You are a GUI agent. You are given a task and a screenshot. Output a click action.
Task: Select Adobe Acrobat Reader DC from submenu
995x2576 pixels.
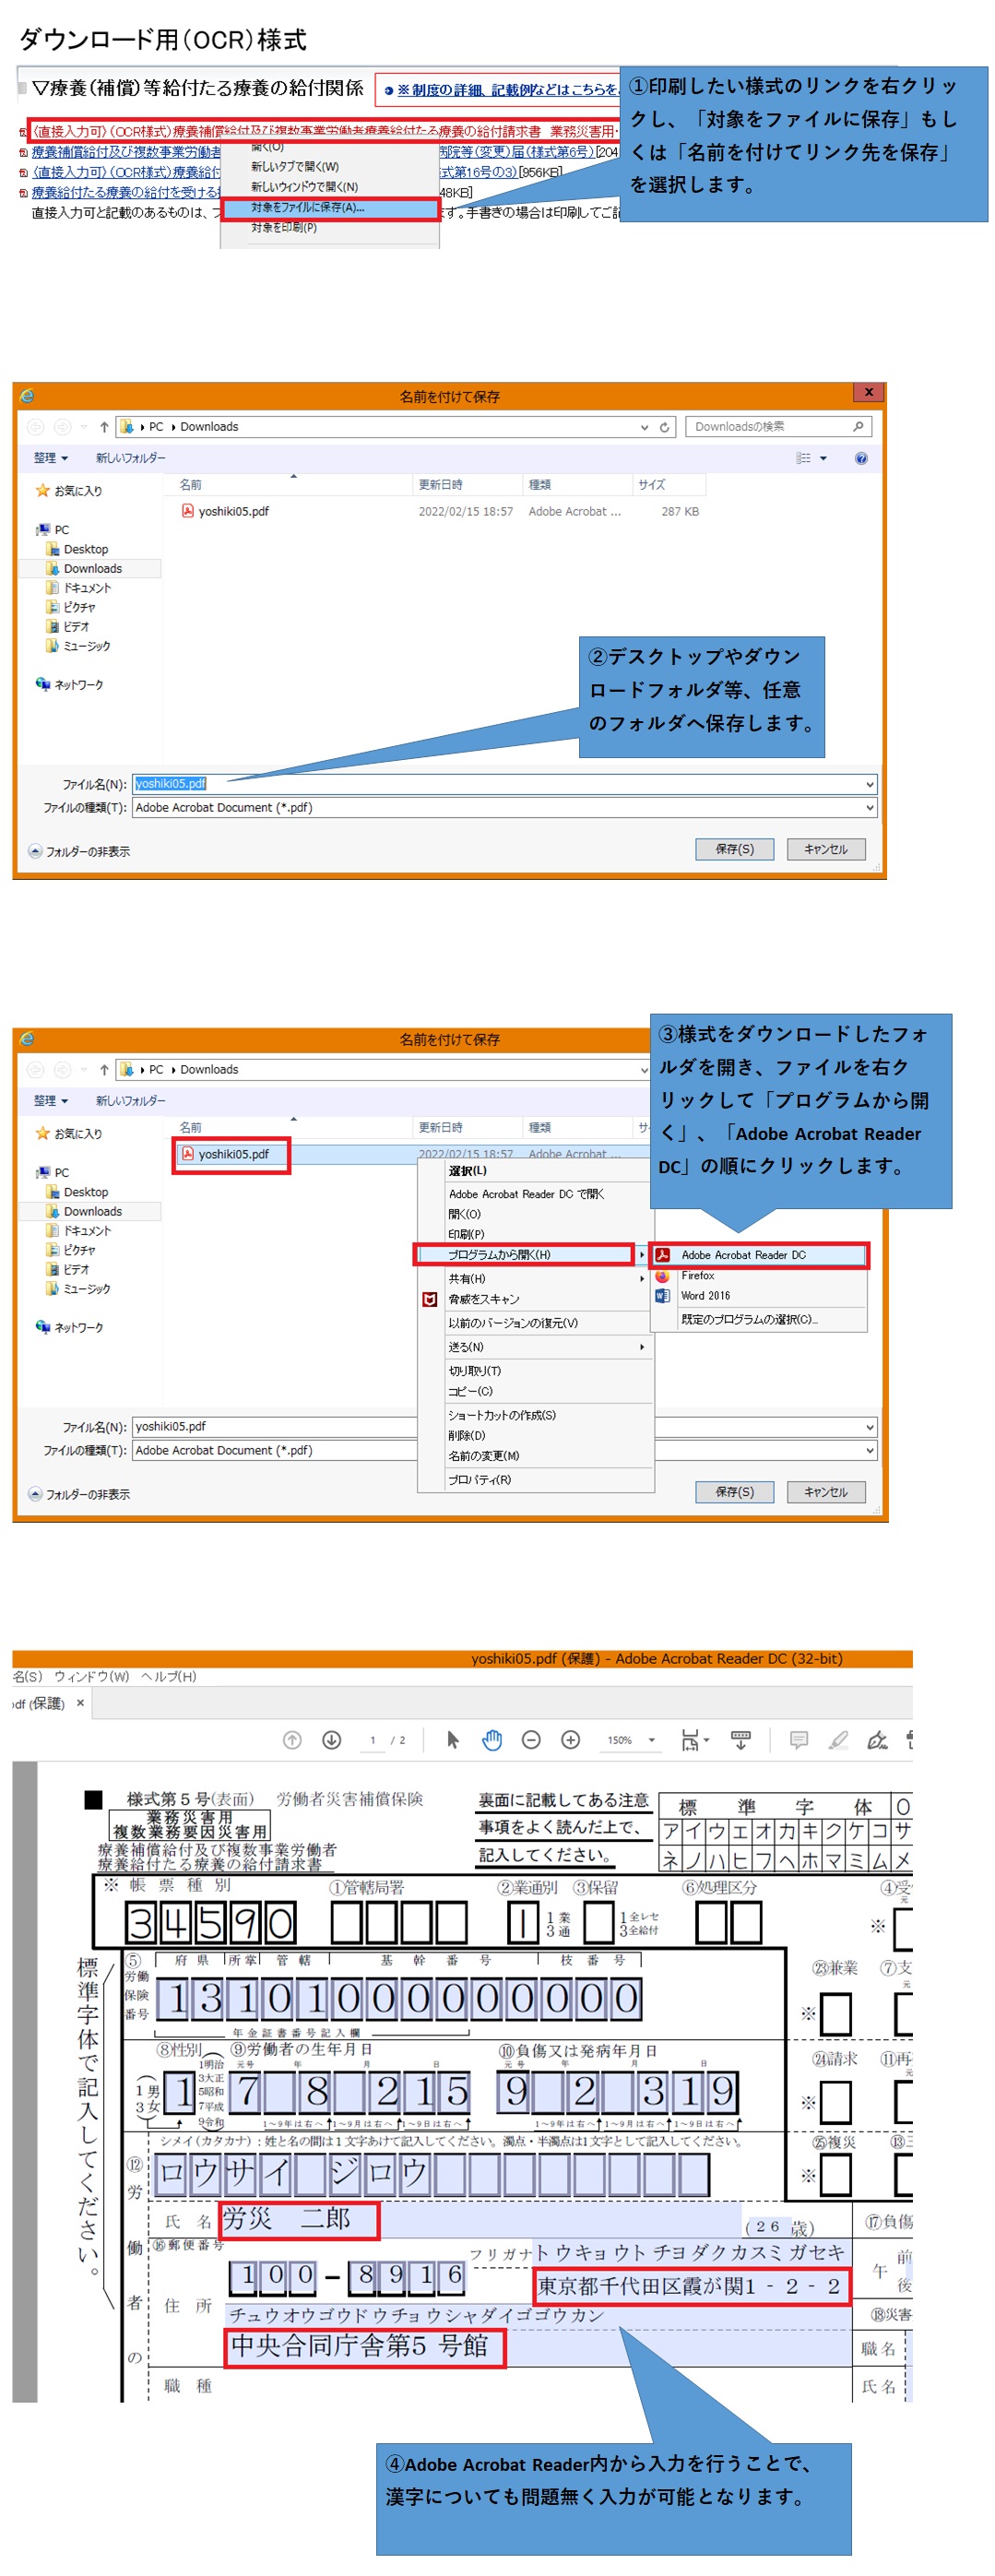tap(759, 1254)
